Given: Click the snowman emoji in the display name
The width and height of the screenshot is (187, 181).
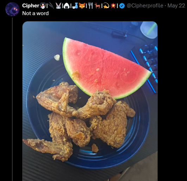Looking at the screenshot, I should [x=43, y=6].
